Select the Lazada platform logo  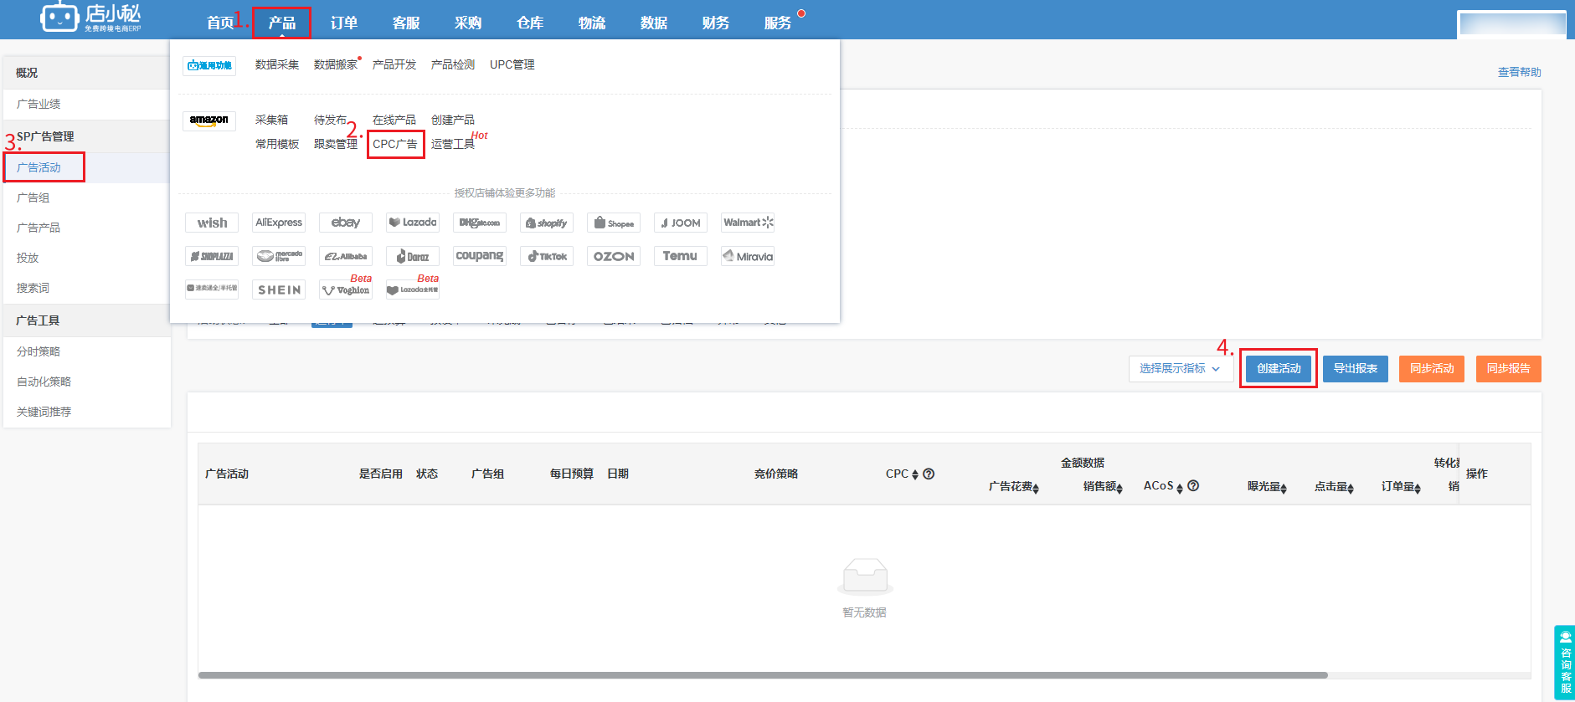click(413, 223)
